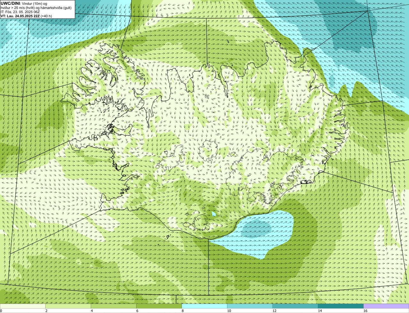
Task: Click the cyan 10–12 legend swatch
Action: tap(250, 306)
